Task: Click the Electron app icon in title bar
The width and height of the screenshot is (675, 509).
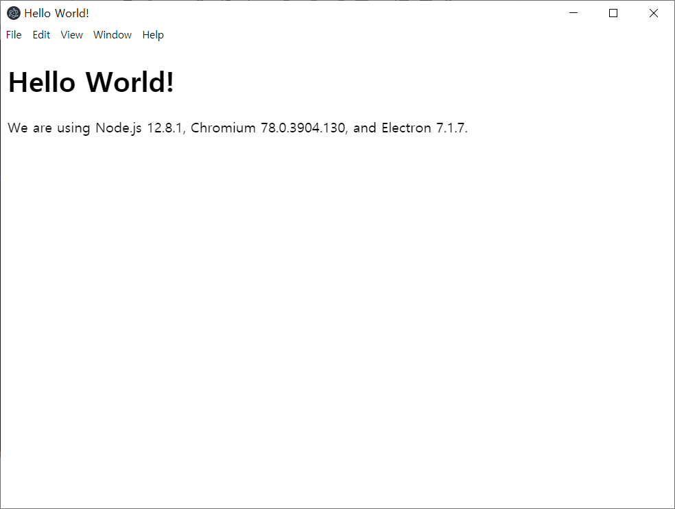Action: [14, 13]
